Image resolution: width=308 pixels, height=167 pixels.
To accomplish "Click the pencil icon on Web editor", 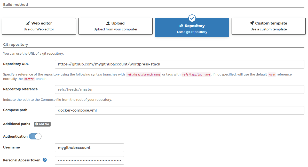I will [28, 23].
